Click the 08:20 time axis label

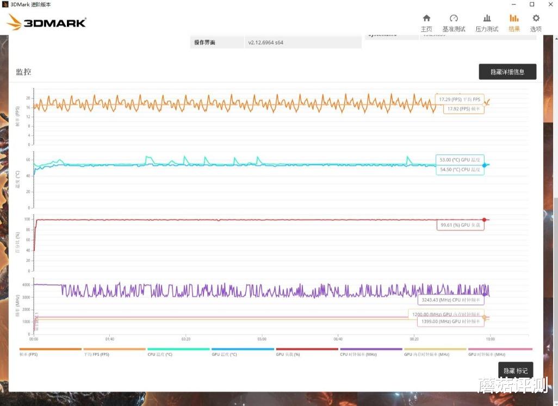coord(414,339)
